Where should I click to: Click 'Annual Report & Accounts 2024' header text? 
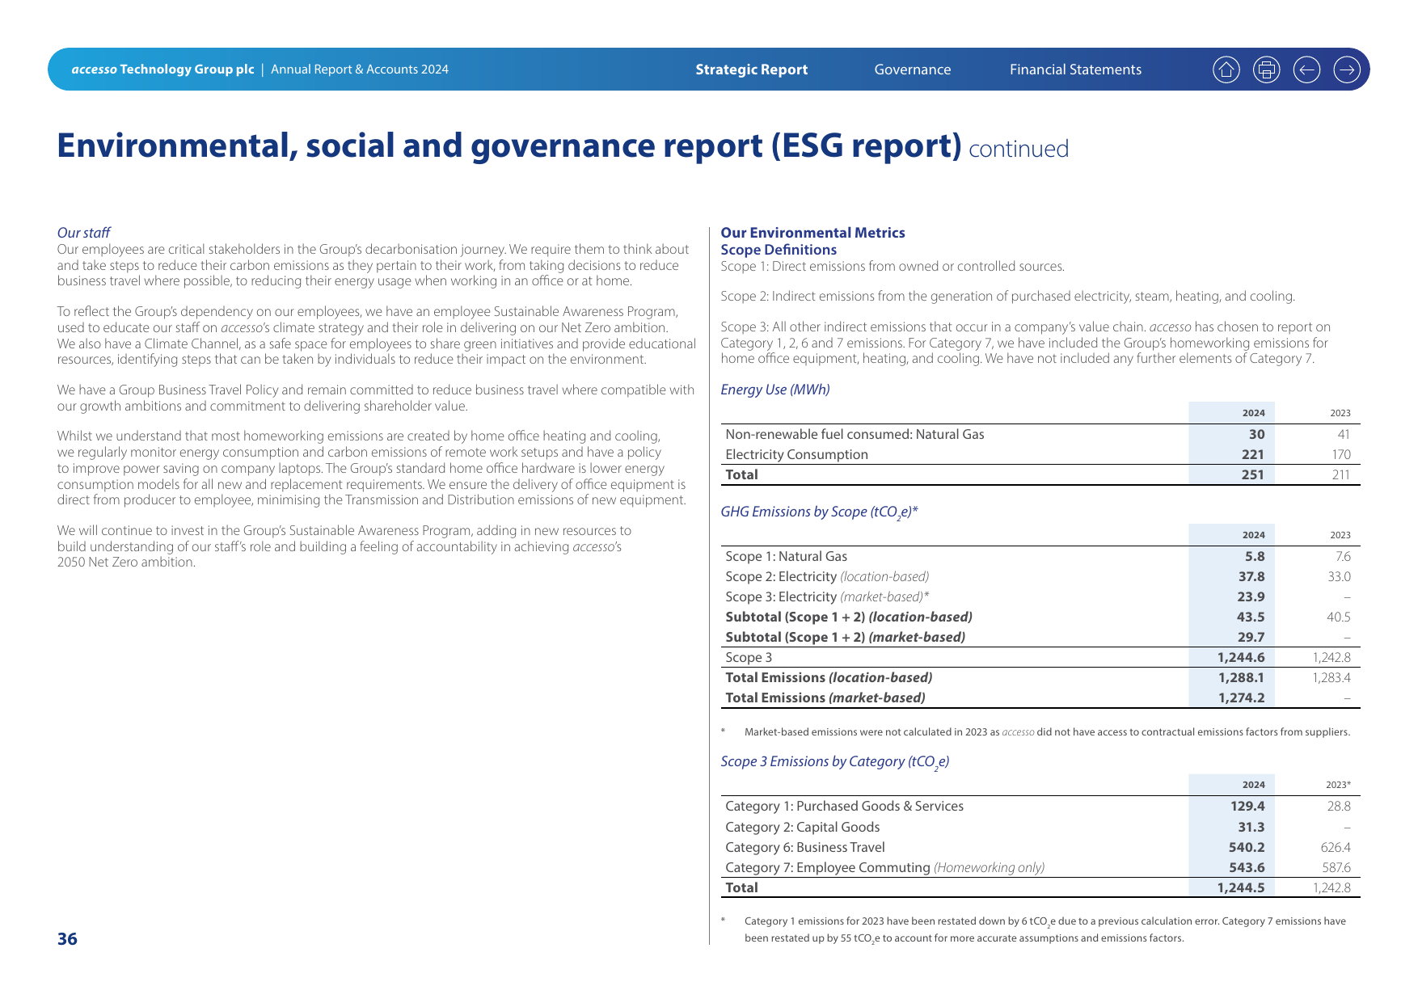coord(360,70)
